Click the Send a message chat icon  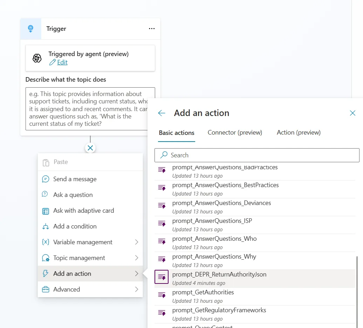click(x=46, y=179)
